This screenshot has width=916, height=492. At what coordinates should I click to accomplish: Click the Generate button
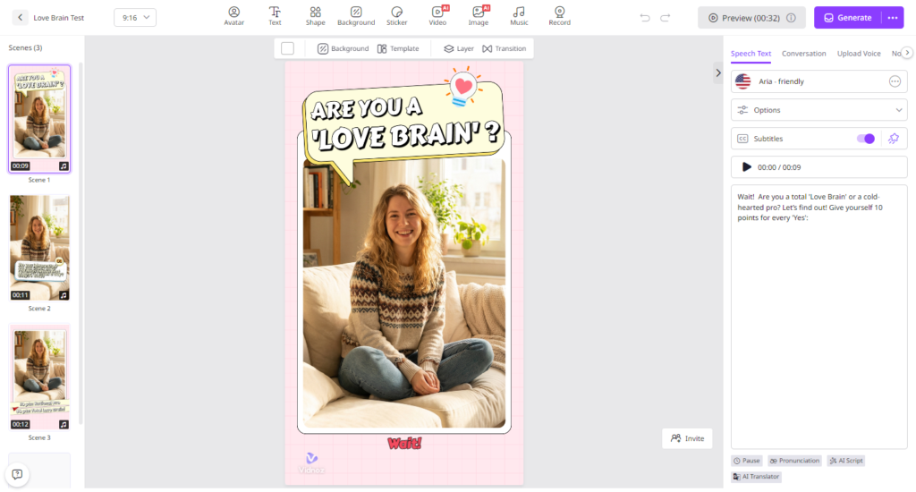pyautogui.click(x=848, y=18)
